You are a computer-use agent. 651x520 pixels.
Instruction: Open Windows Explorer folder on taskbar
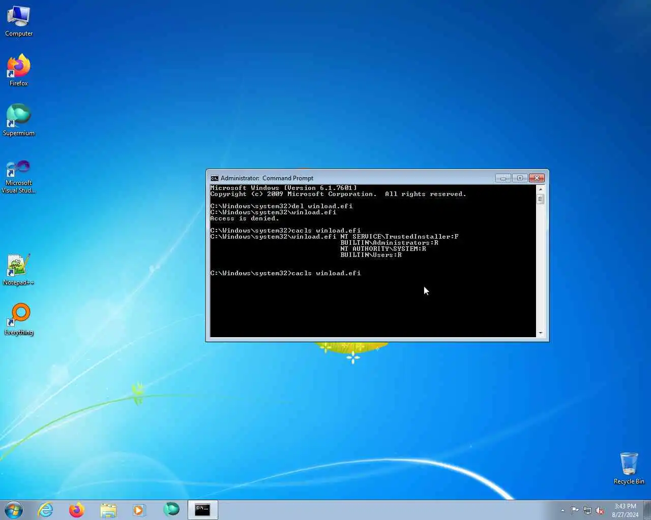point(108,510)
